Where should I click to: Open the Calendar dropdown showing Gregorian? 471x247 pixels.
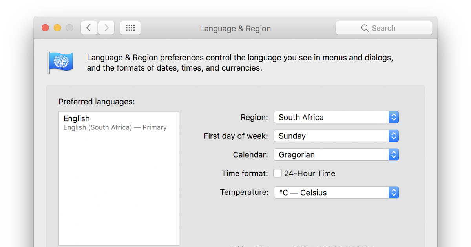(x=336, y=154)
